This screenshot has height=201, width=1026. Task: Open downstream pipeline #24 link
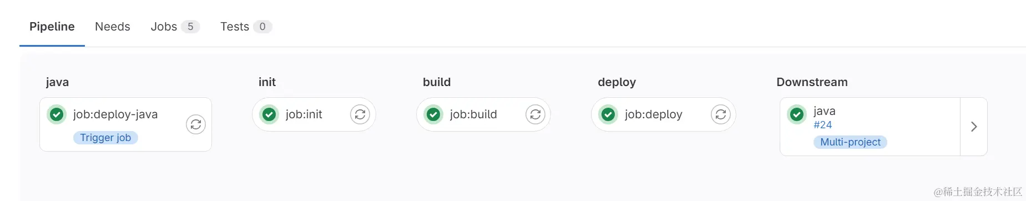pyautogui.click(x=823, y=125)
